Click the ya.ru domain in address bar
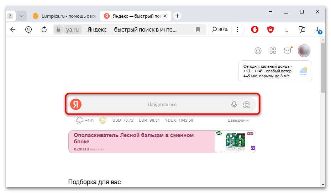Image resolution: width=331 pixels, height=193 pixels. tap(72, 30)
